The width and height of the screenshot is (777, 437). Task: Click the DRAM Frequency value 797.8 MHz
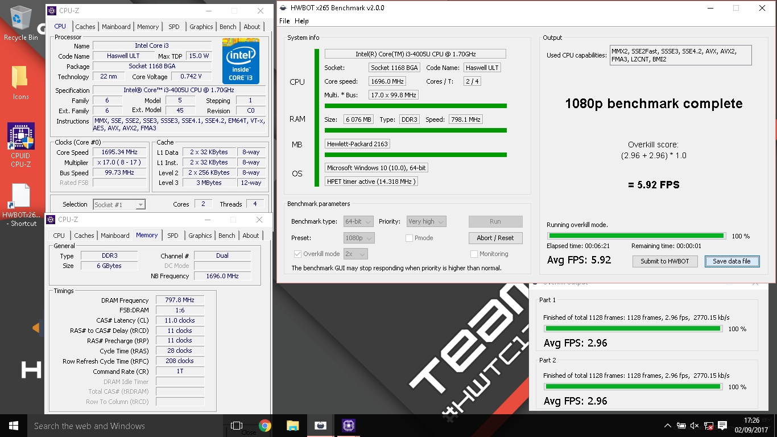pos(180,300)
